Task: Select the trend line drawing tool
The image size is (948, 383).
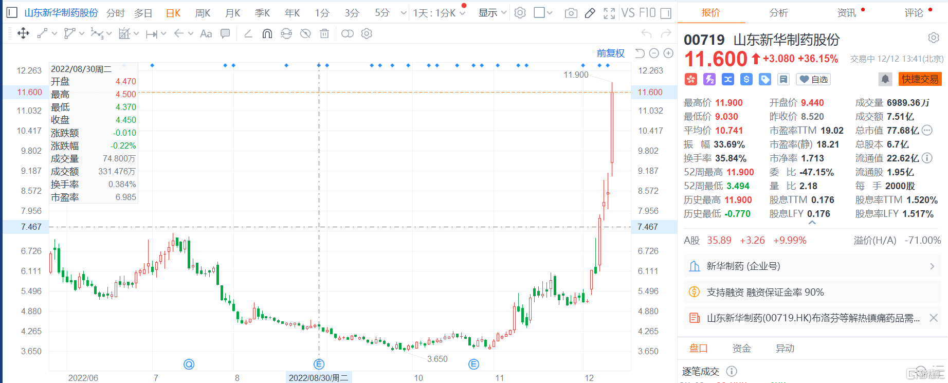Action: pos(43,33)
